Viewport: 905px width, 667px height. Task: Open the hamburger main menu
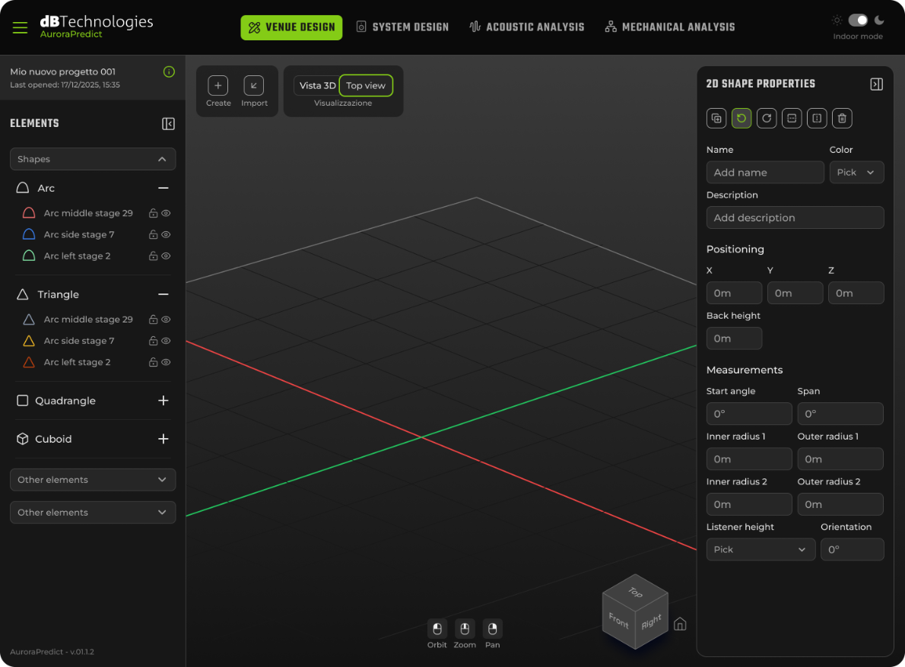pyautogui.click(x=21, y=27)
